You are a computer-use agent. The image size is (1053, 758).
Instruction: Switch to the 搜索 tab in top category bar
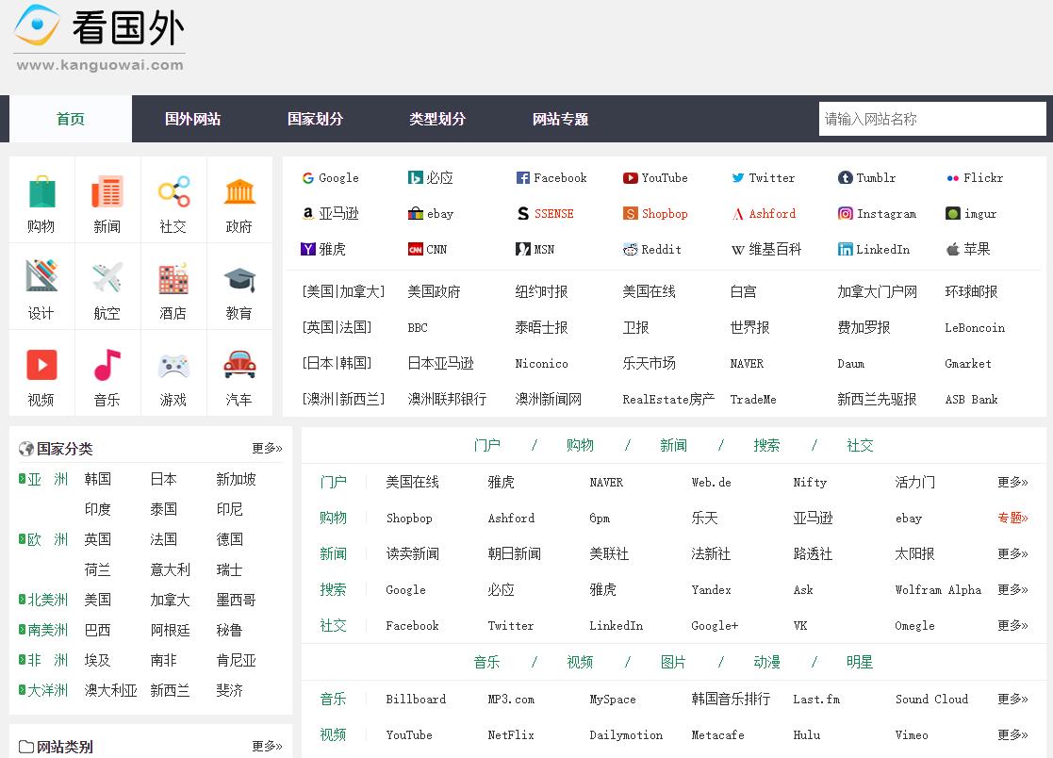coord(766,446)
